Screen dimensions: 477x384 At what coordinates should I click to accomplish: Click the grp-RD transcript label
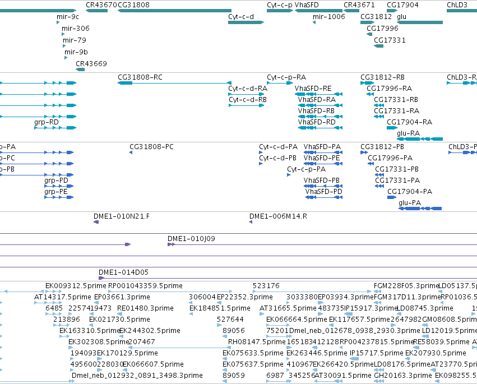(x=47, y=122)
